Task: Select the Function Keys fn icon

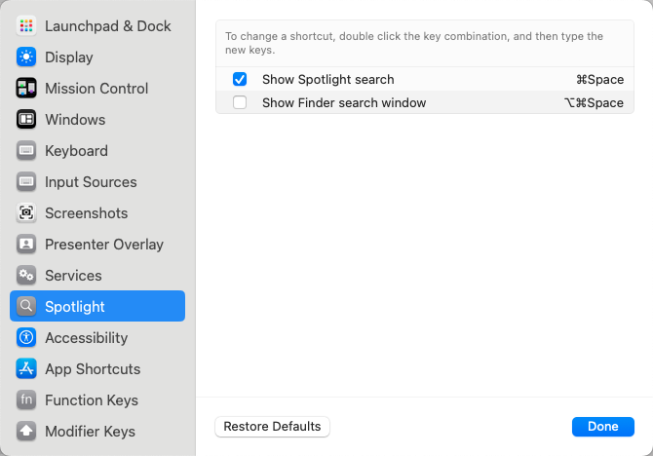Action: click(x=26, y=400)
